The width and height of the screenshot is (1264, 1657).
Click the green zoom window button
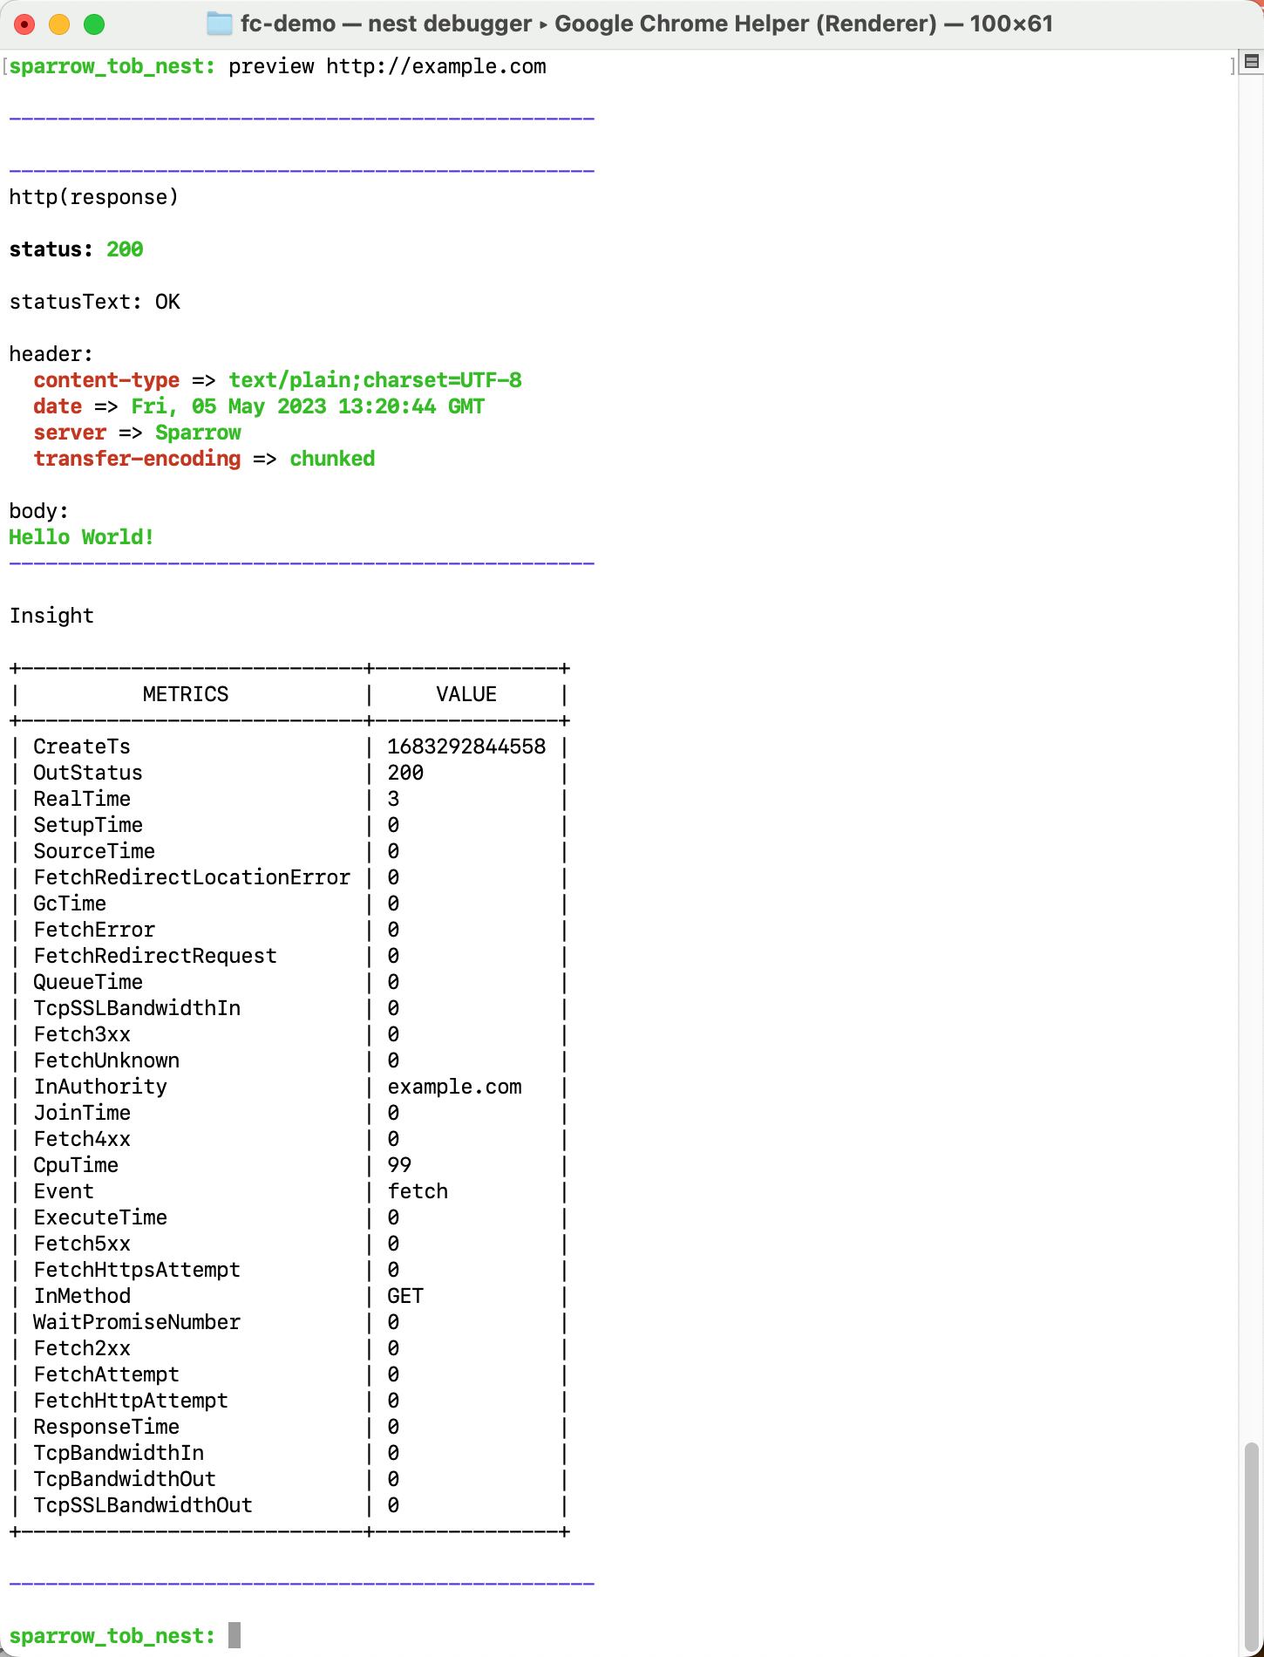tap(94, 24)
